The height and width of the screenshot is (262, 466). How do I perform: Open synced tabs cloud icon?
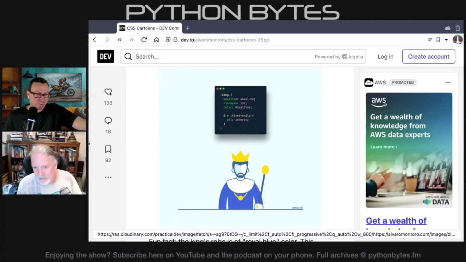point(447,28)
